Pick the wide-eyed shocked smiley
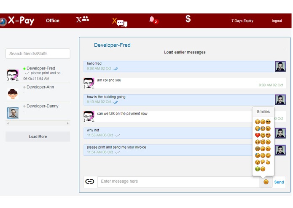 pyautogui.click(x=263, y=128)
